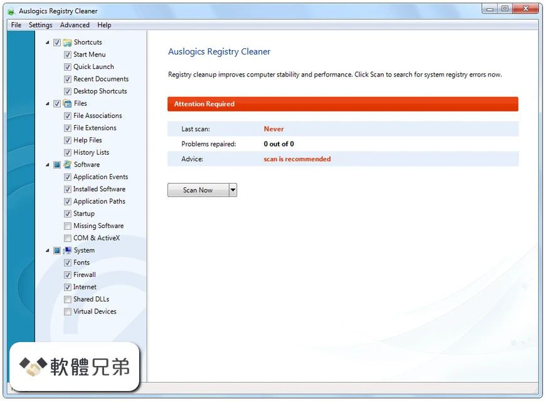
Task: Select the Shortcuts tree label
Action: click(88, 43)
